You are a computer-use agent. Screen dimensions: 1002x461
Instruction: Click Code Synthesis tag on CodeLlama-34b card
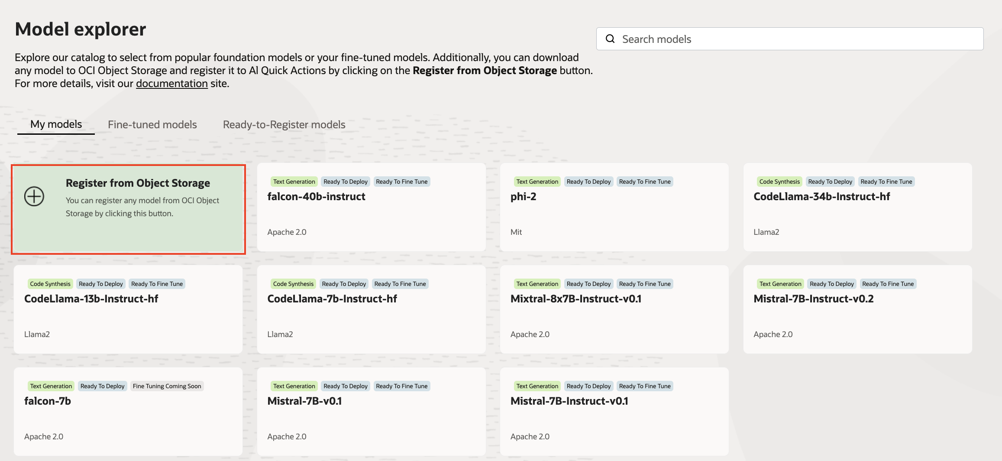point(779,182)
